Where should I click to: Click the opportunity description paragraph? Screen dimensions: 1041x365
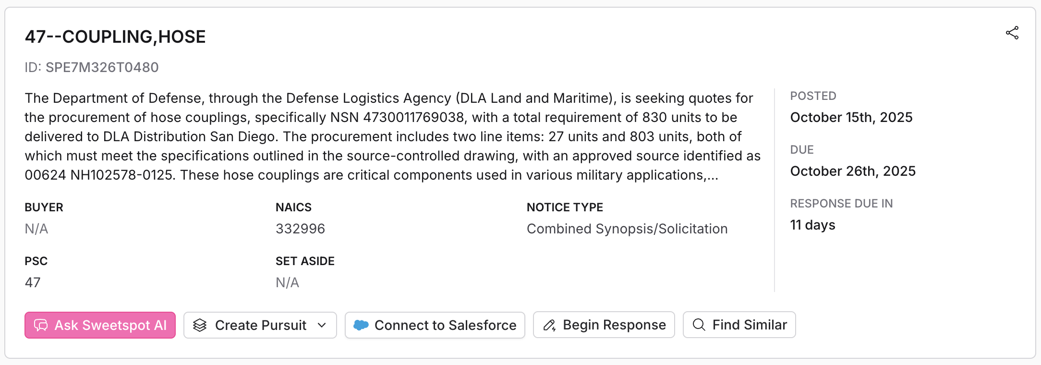pyautogui.click(x=392, y=136)
